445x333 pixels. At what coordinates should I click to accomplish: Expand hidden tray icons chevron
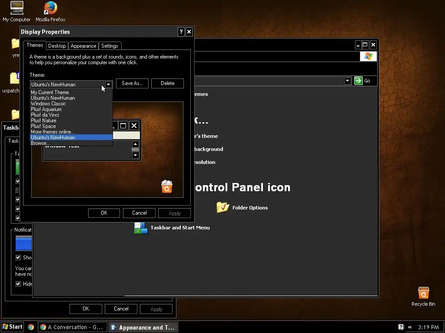pyautogui.click(x=410, y=327)
